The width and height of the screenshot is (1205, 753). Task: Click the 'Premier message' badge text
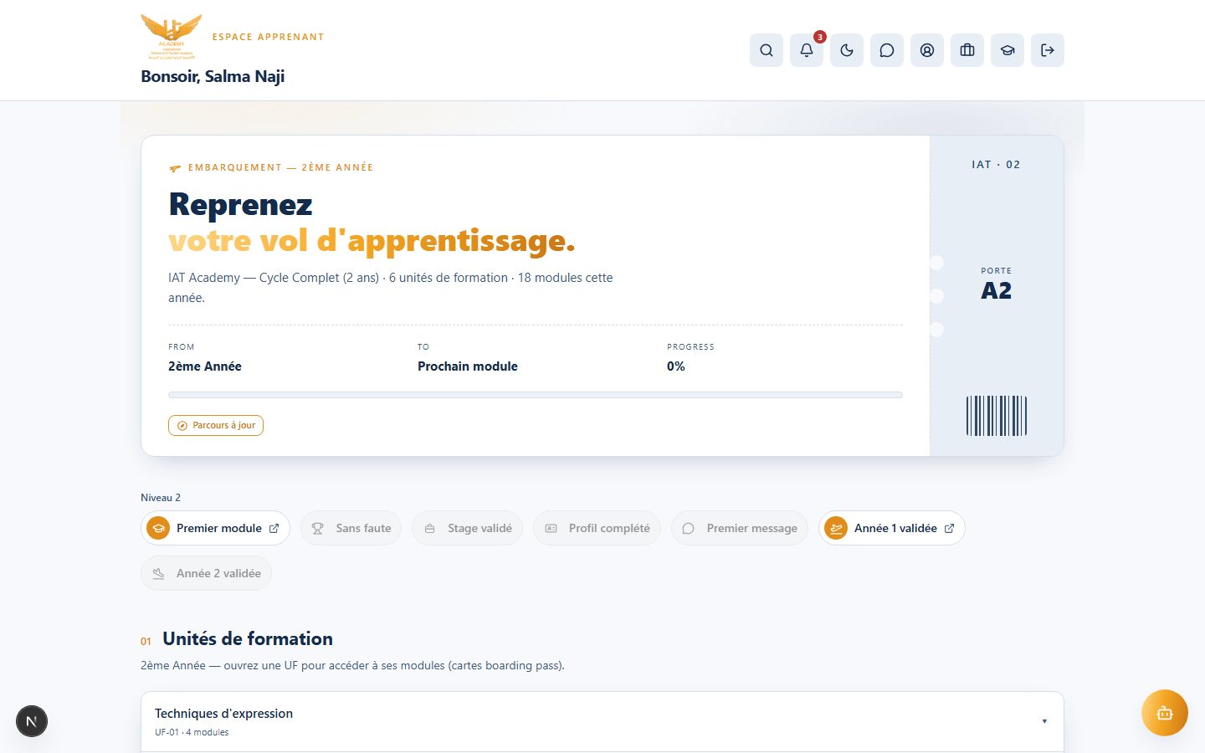[x=752, y=529]
